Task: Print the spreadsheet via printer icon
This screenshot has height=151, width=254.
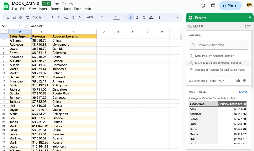Action: click(x=21, y=17)
